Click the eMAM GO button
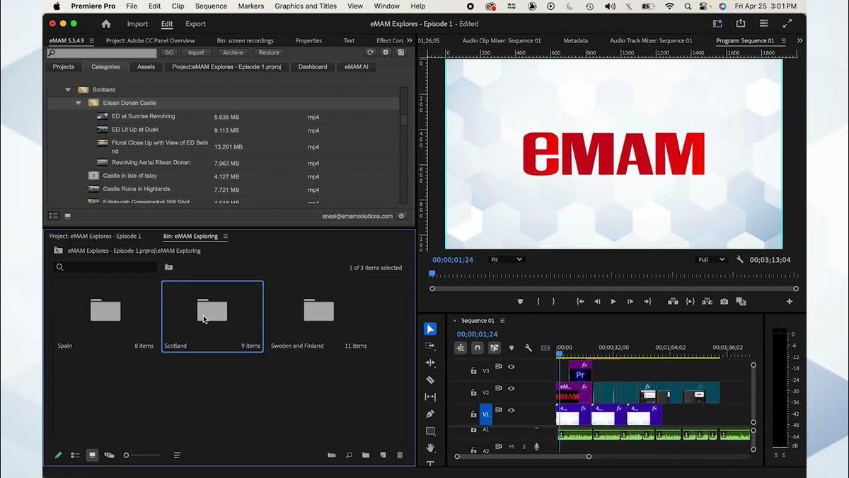The height and width of the screenshot is (478, 849). [x=168, y=52]
